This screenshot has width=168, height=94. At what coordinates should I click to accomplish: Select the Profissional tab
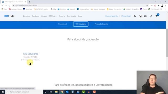62,24
